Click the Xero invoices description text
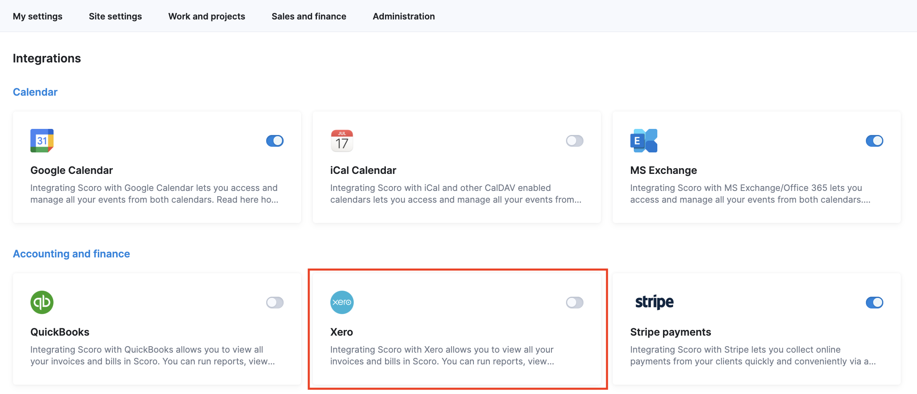This screenshot has height=394, width=917. pyautogui.click(x=442, y=355)
